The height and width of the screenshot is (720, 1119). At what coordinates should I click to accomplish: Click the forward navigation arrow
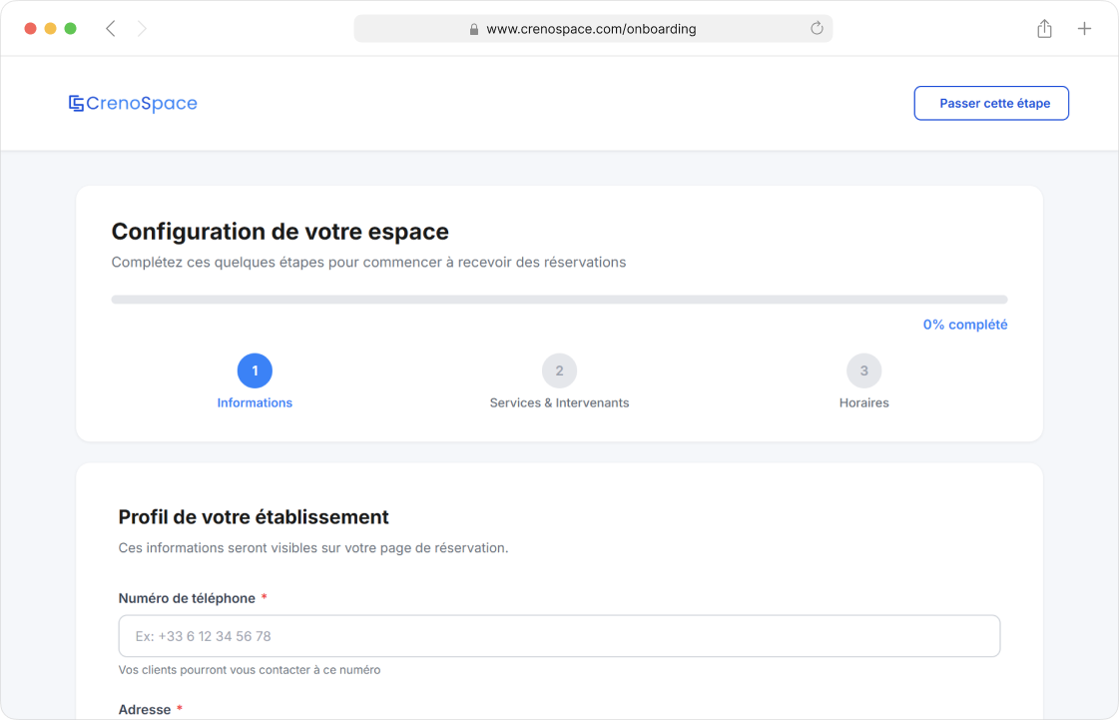click(x=142, y=28)
